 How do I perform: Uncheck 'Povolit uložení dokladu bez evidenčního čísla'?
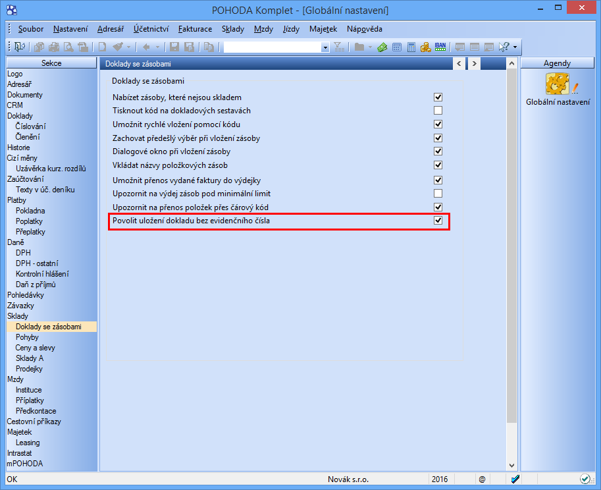(438, 221)
